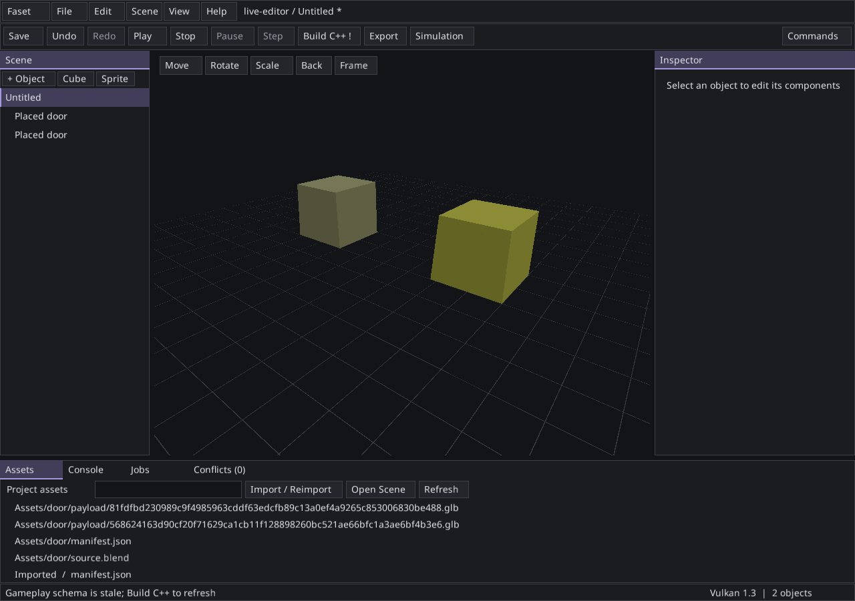This screenshot has width=855, height=601.
Task: Stop the running scene
Action: click(x=189, y=36)
